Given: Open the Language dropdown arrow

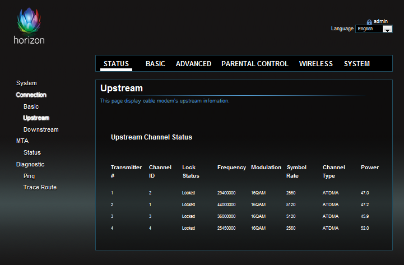Looking at the screenshot, I should click(387, 29).
